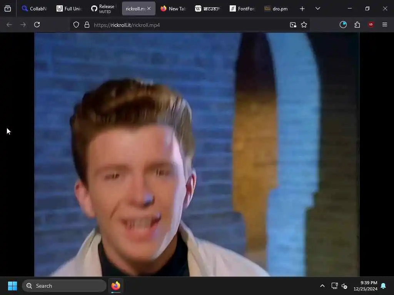Open network display tray icon

point(334,286)
